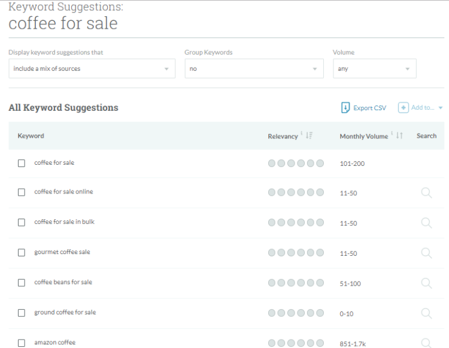This screenshot has width=449, height=348.
Task: Tick the 'ground coffee for sale' checkbox
Action: click(x=22, y=313)
